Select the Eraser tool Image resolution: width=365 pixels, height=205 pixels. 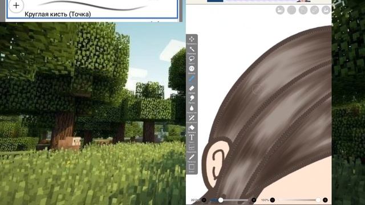click(192, 88)
